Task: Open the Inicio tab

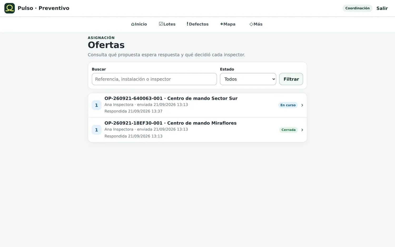Action: pos(139,24)
